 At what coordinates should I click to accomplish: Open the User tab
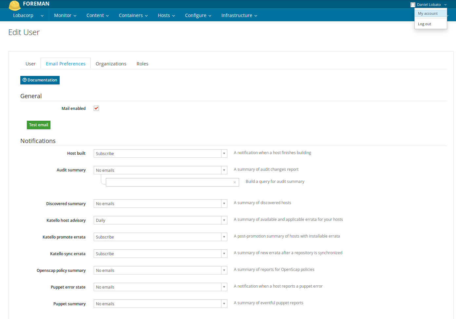[x=30, y=64]
